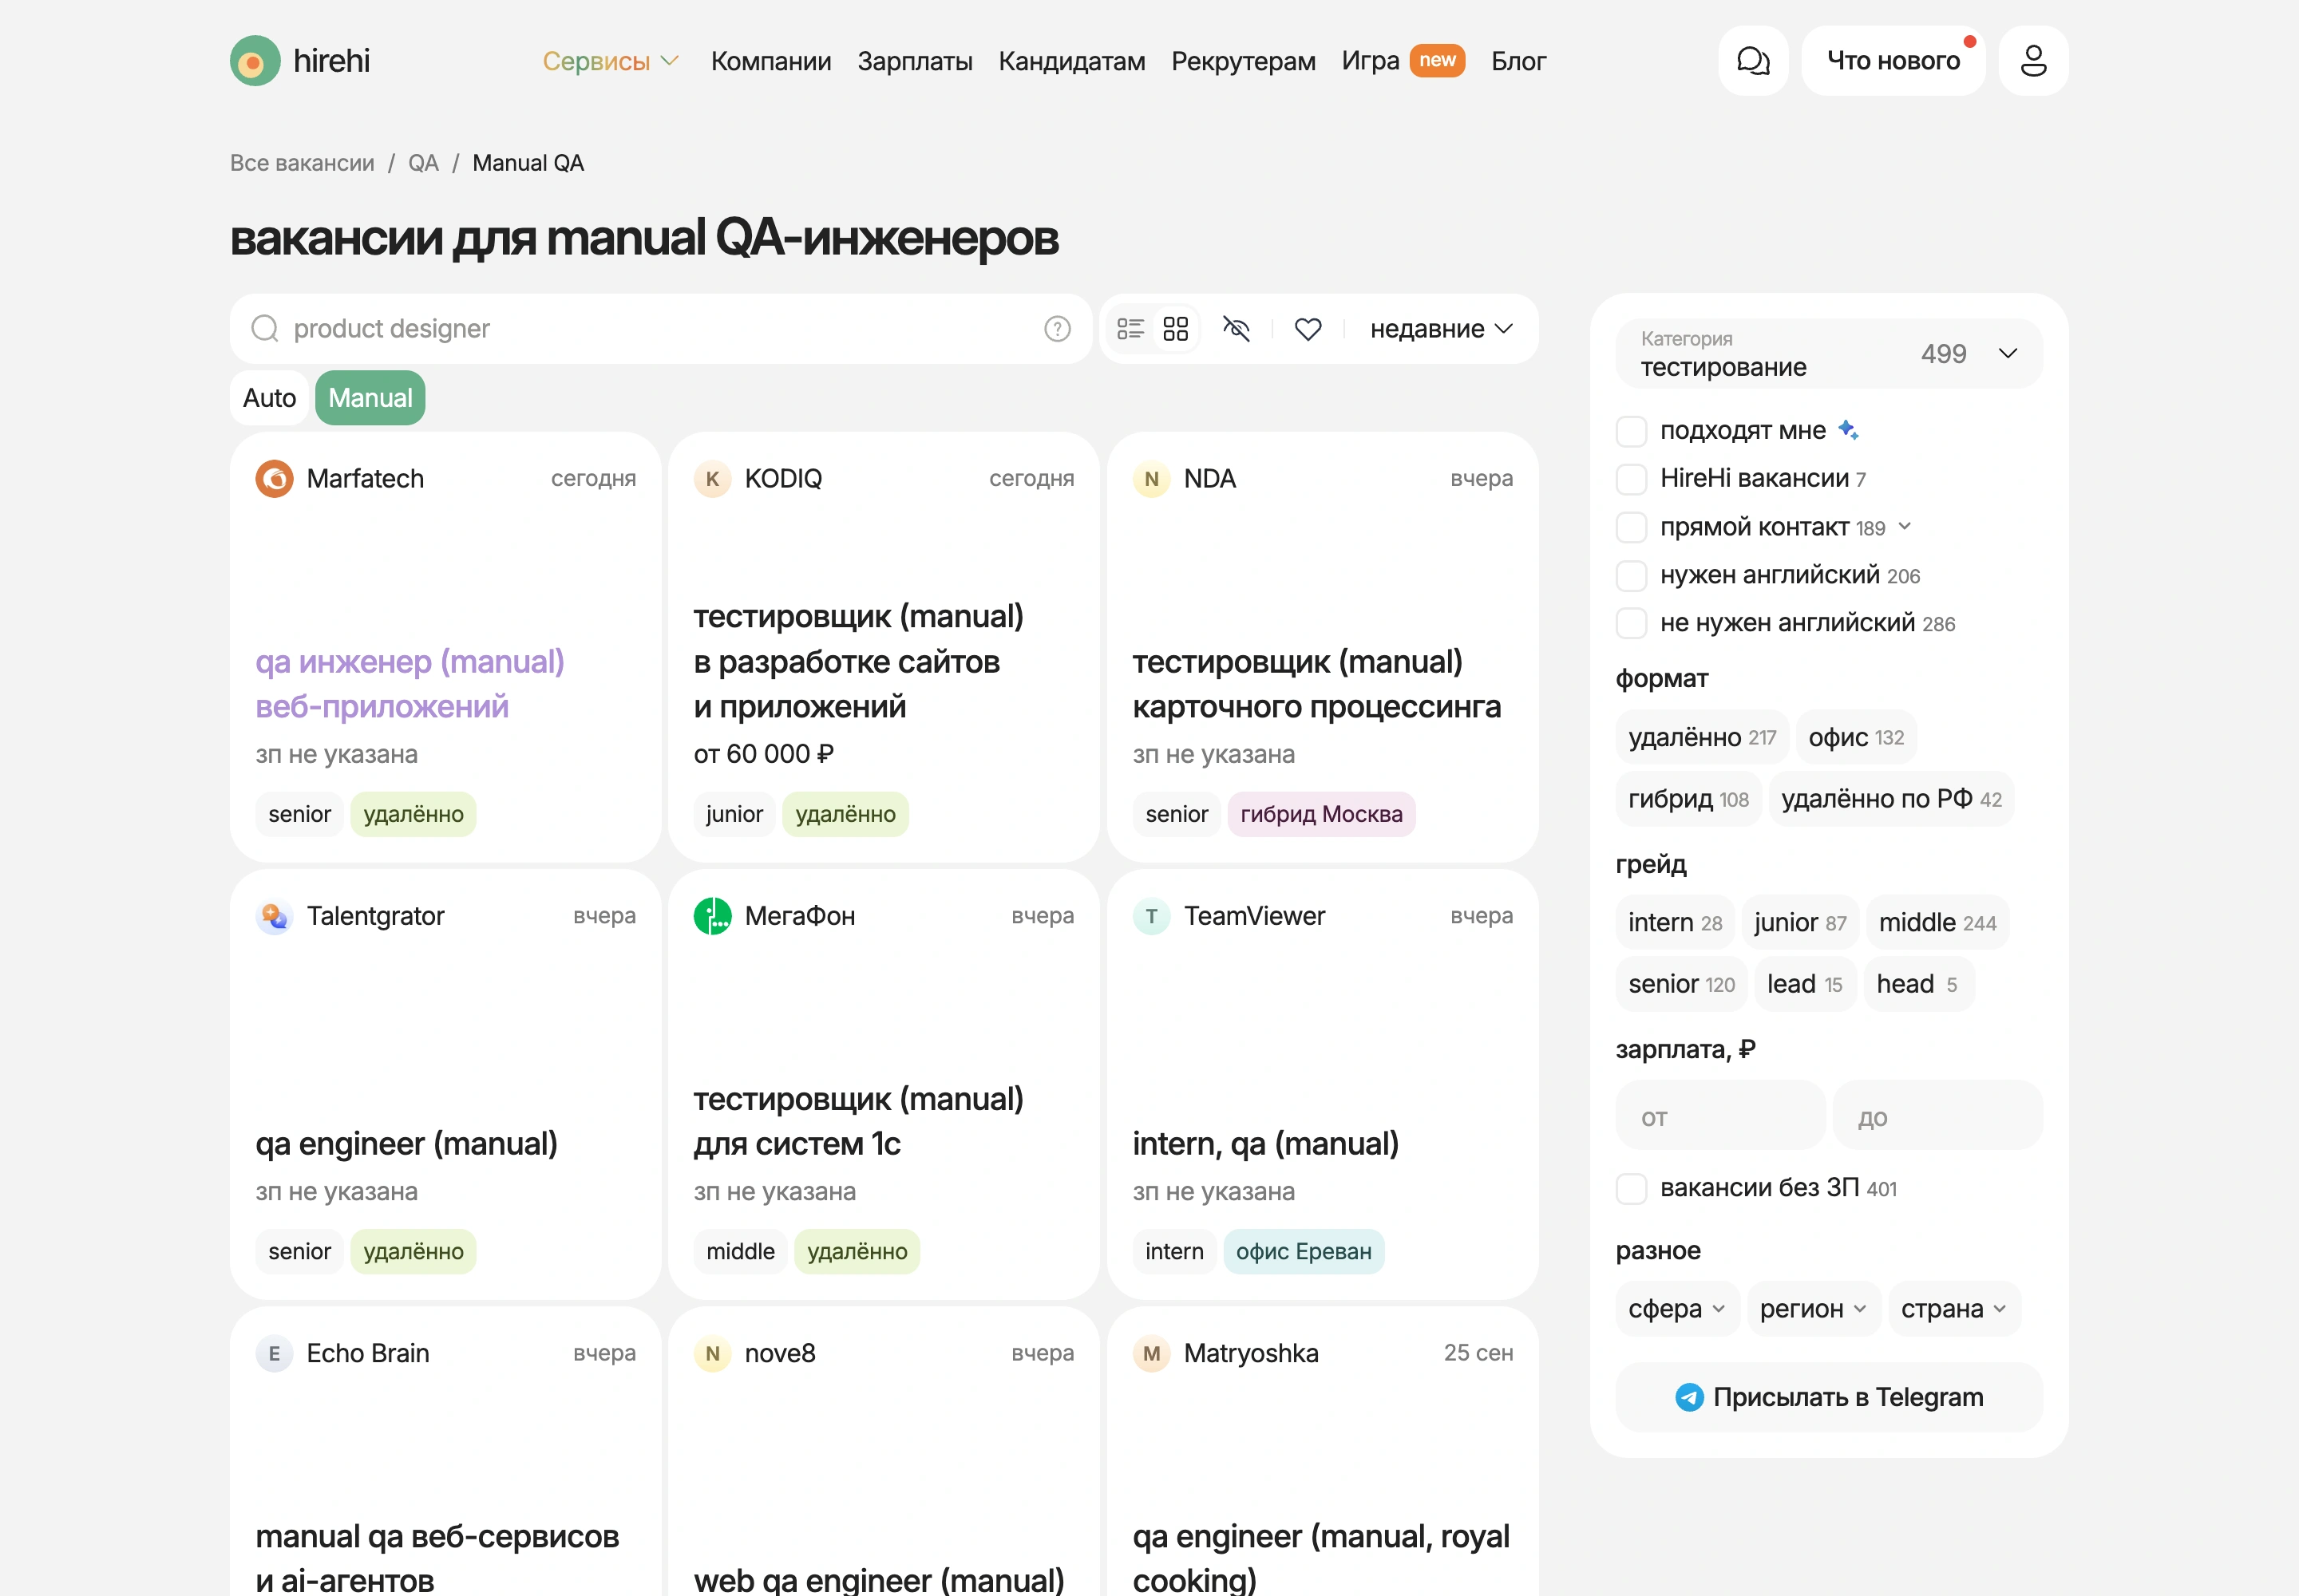Open Что нового button
This screenshot has width=2299, height=1596.
(1893, 61)
